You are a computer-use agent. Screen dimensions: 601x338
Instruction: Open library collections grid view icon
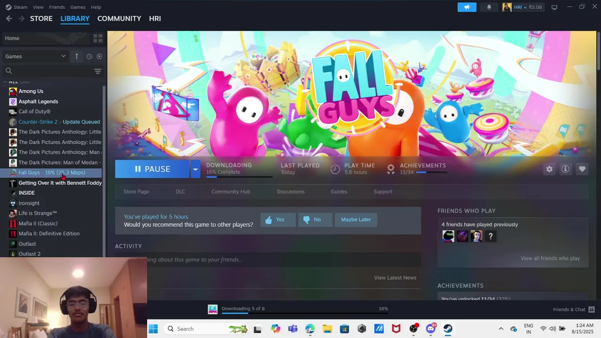click(98, 38)
